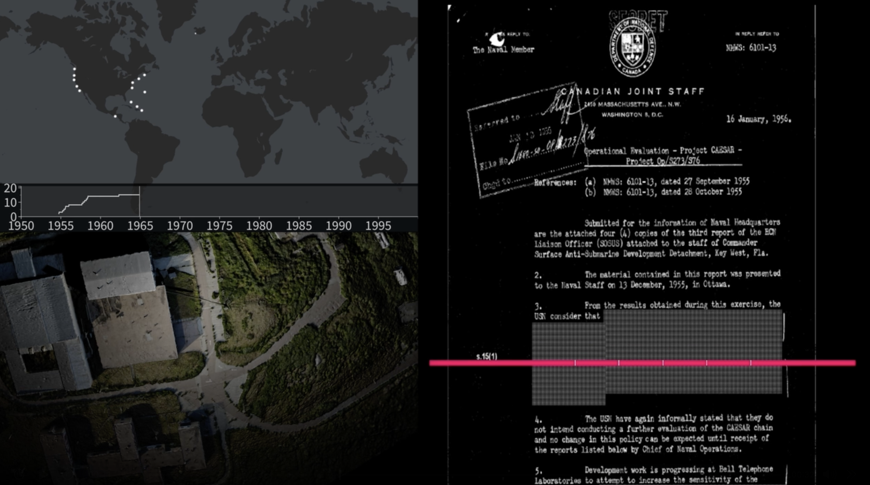Jump to 1980 on the timeline axis
The width and height of the screenshot is (870, 485).
tap(259, 226)
